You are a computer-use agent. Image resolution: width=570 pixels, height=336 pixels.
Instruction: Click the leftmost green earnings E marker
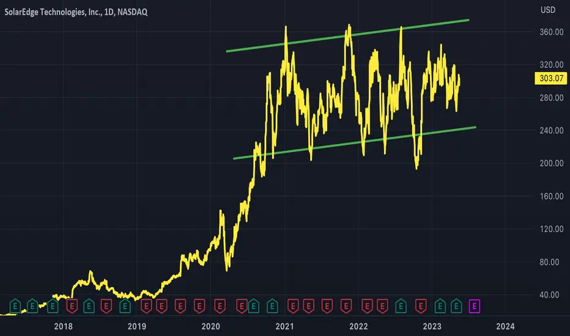(x=15, y=306)
